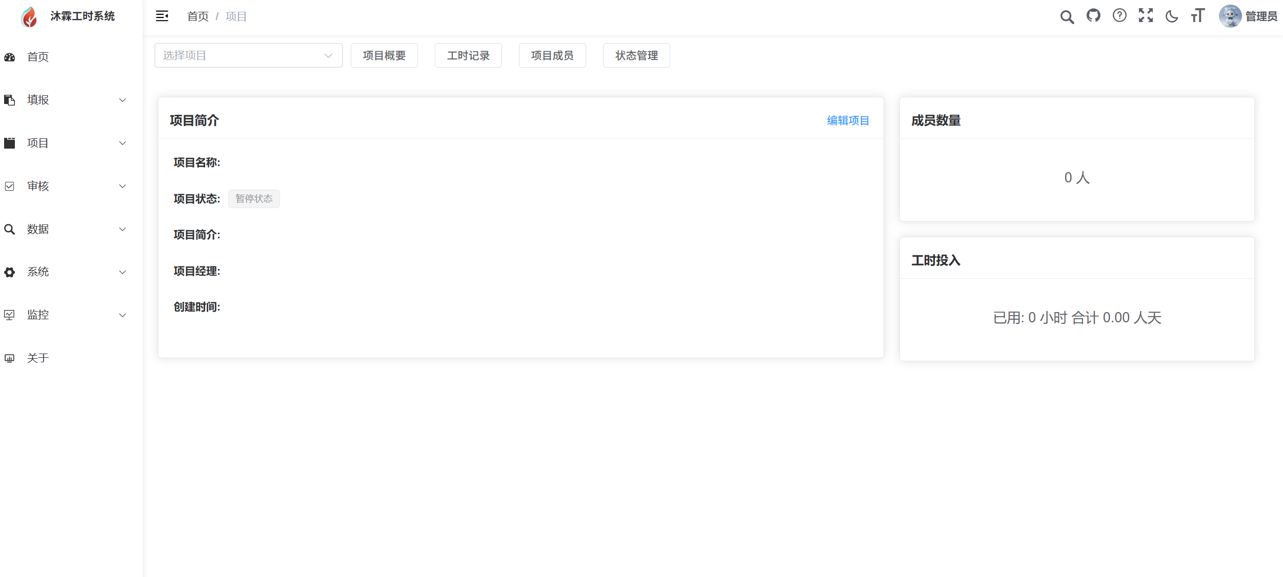Enter fullscreen mode via the expand icon
The image size is (1283, 577).
[x=1146, y=16]
